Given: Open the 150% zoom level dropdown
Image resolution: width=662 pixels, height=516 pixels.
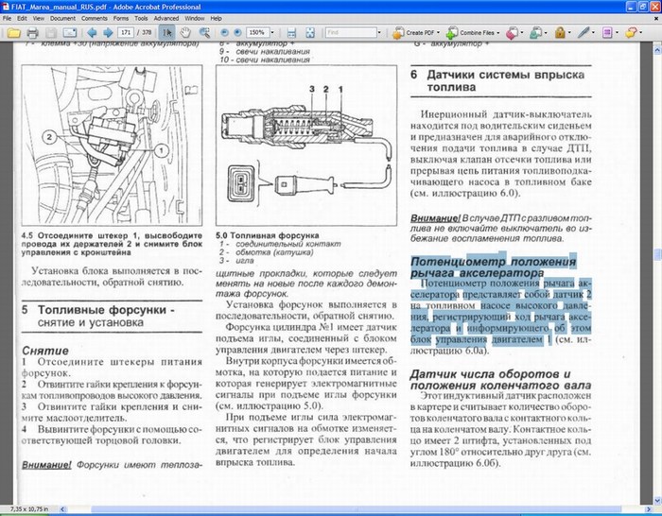Looking at the screenshot, I should coord(271,32).
